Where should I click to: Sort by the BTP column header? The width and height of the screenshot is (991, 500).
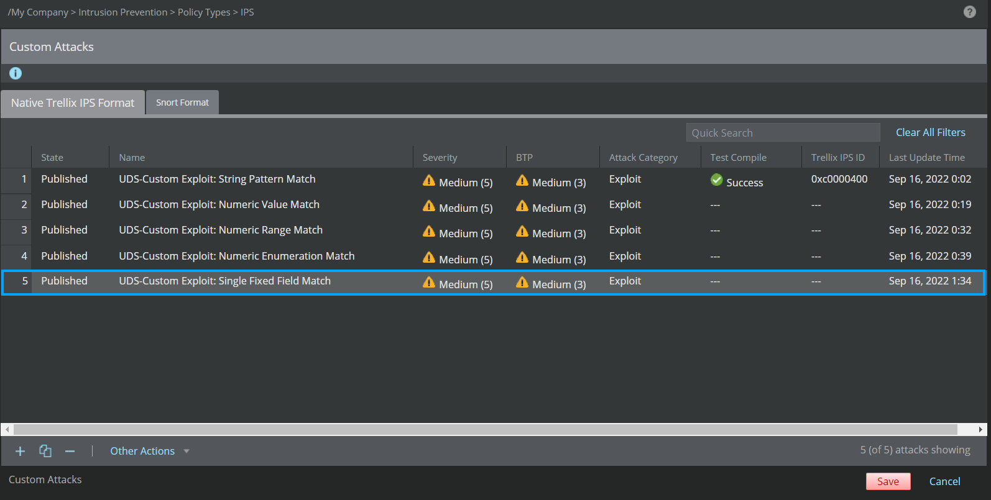[x=553, y=158]
